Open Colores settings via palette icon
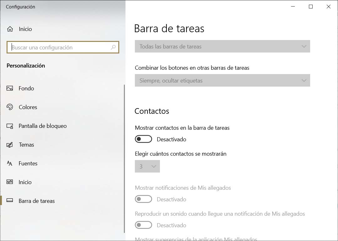 click(x=9, y=107)
